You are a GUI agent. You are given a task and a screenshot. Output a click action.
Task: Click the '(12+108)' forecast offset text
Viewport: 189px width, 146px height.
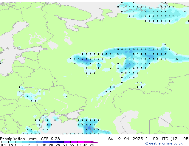(180, 139)
